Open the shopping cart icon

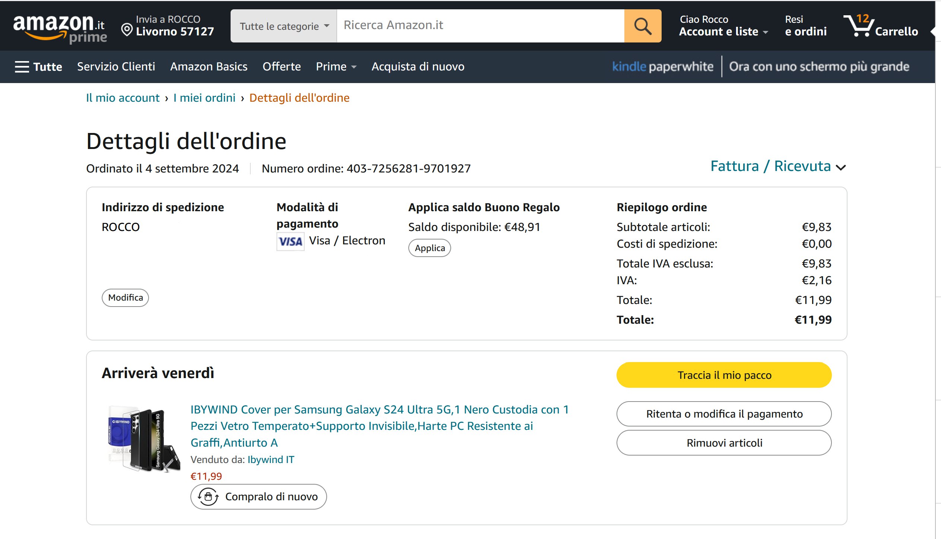point(859,26)
